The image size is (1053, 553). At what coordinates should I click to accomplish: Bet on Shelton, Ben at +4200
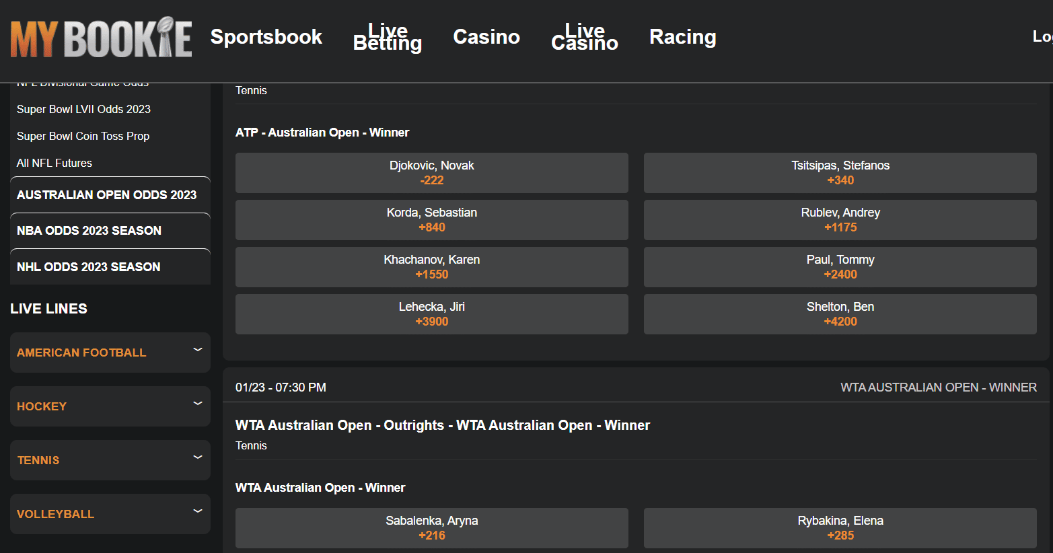(840, 314)
